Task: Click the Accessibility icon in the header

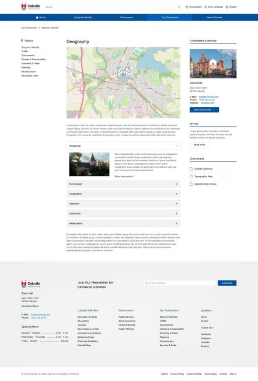Action: pos(187,7)
